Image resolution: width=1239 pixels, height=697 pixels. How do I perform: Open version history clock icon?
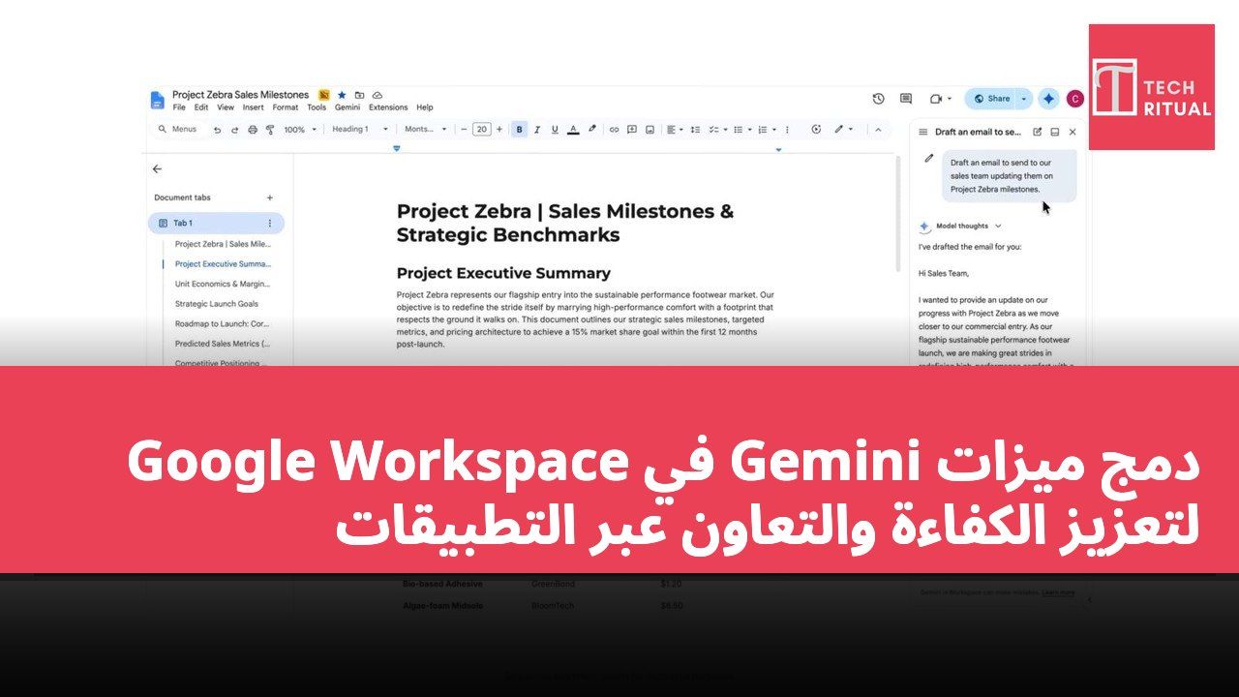878,99
